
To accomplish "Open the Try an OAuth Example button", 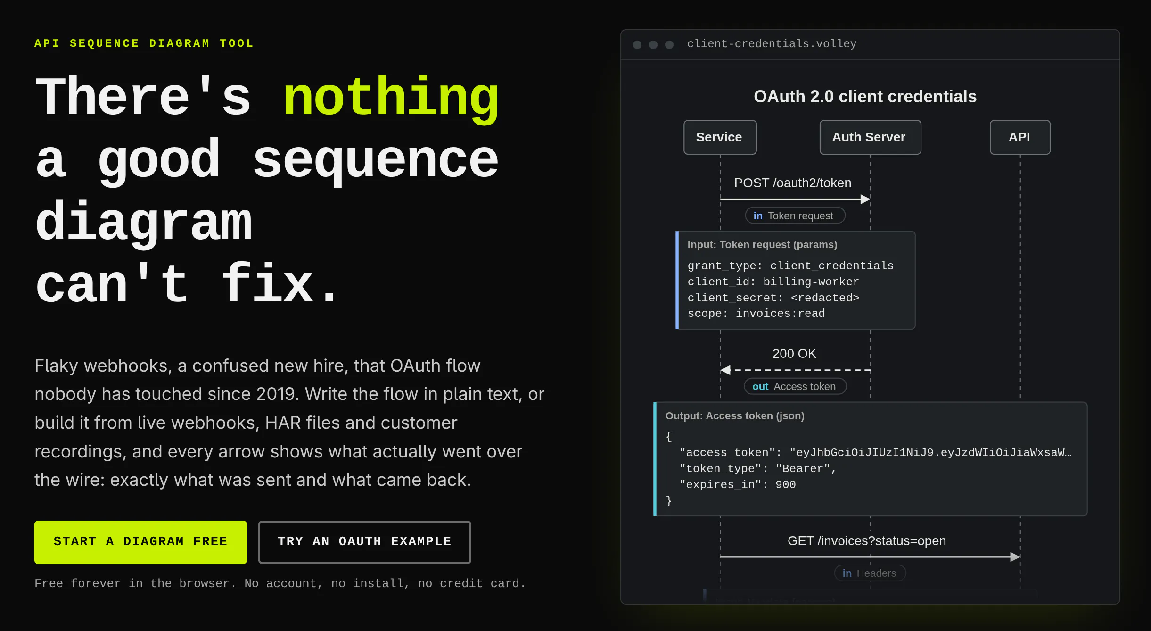I will click(364, 542).
